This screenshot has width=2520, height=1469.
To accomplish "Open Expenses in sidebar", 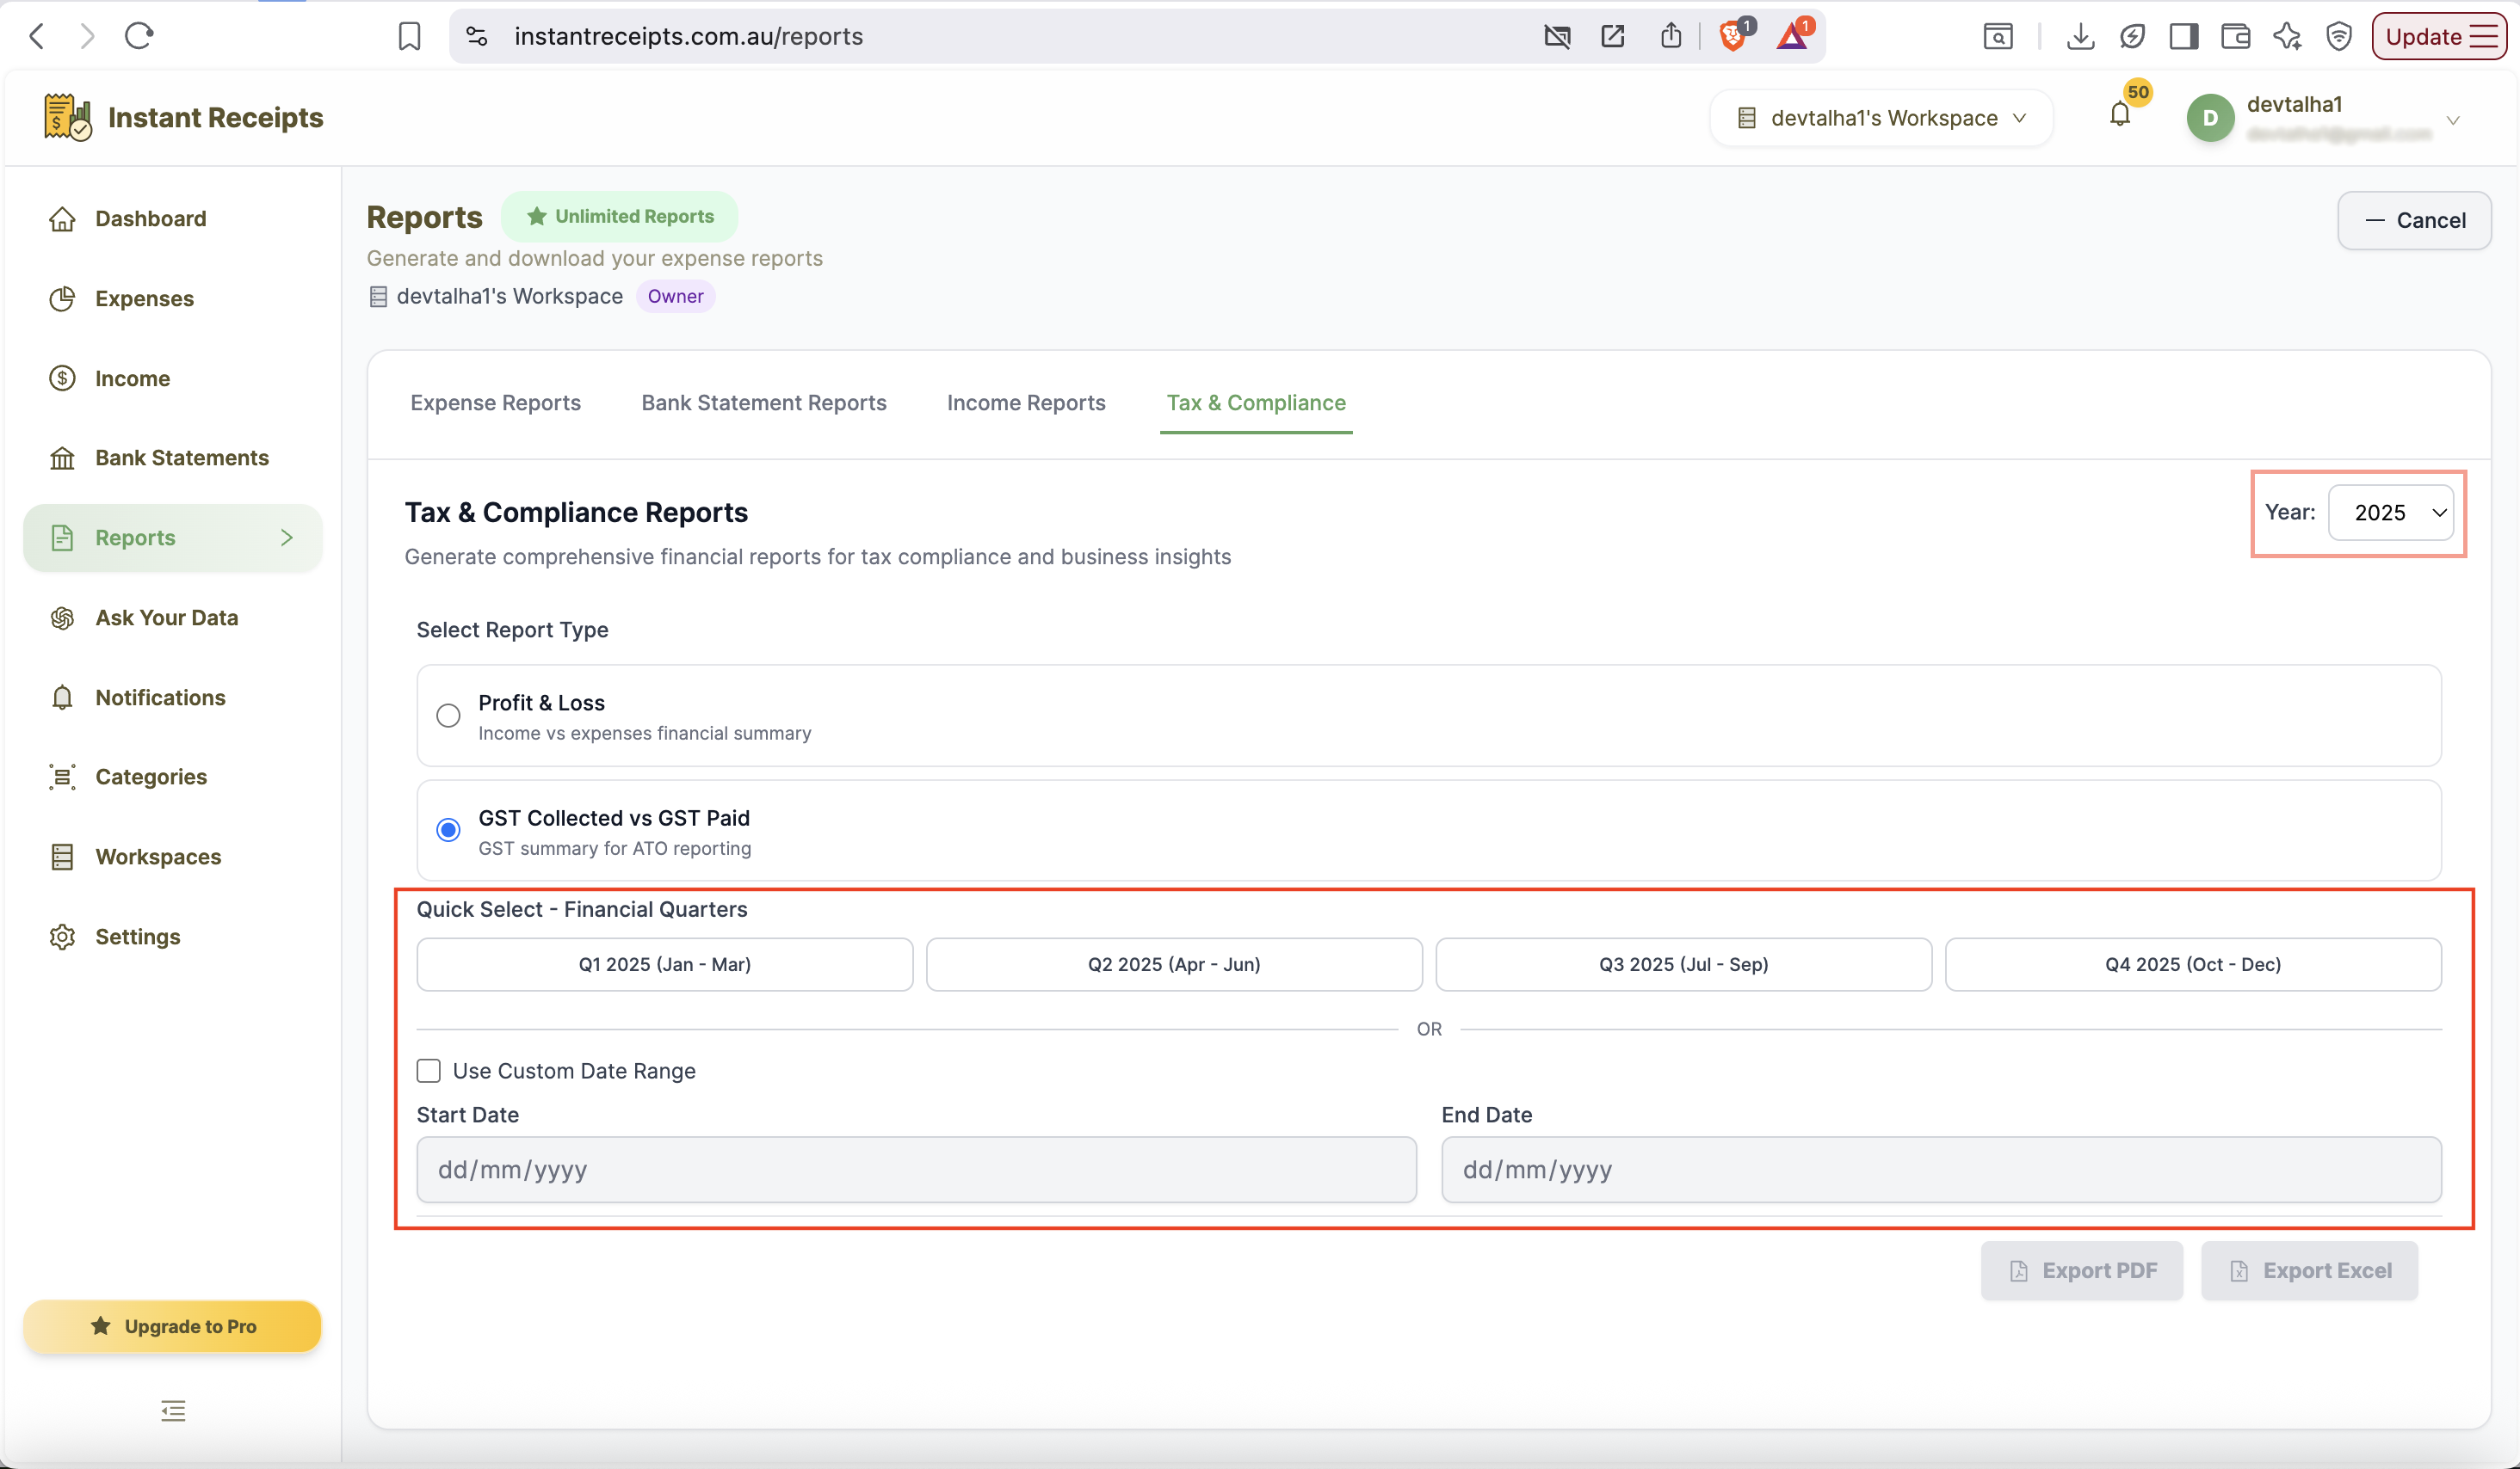I will coord(172,298).
